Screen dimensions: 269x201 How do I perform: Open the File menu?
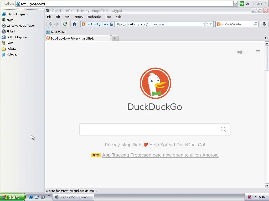[x=49, y=17]
